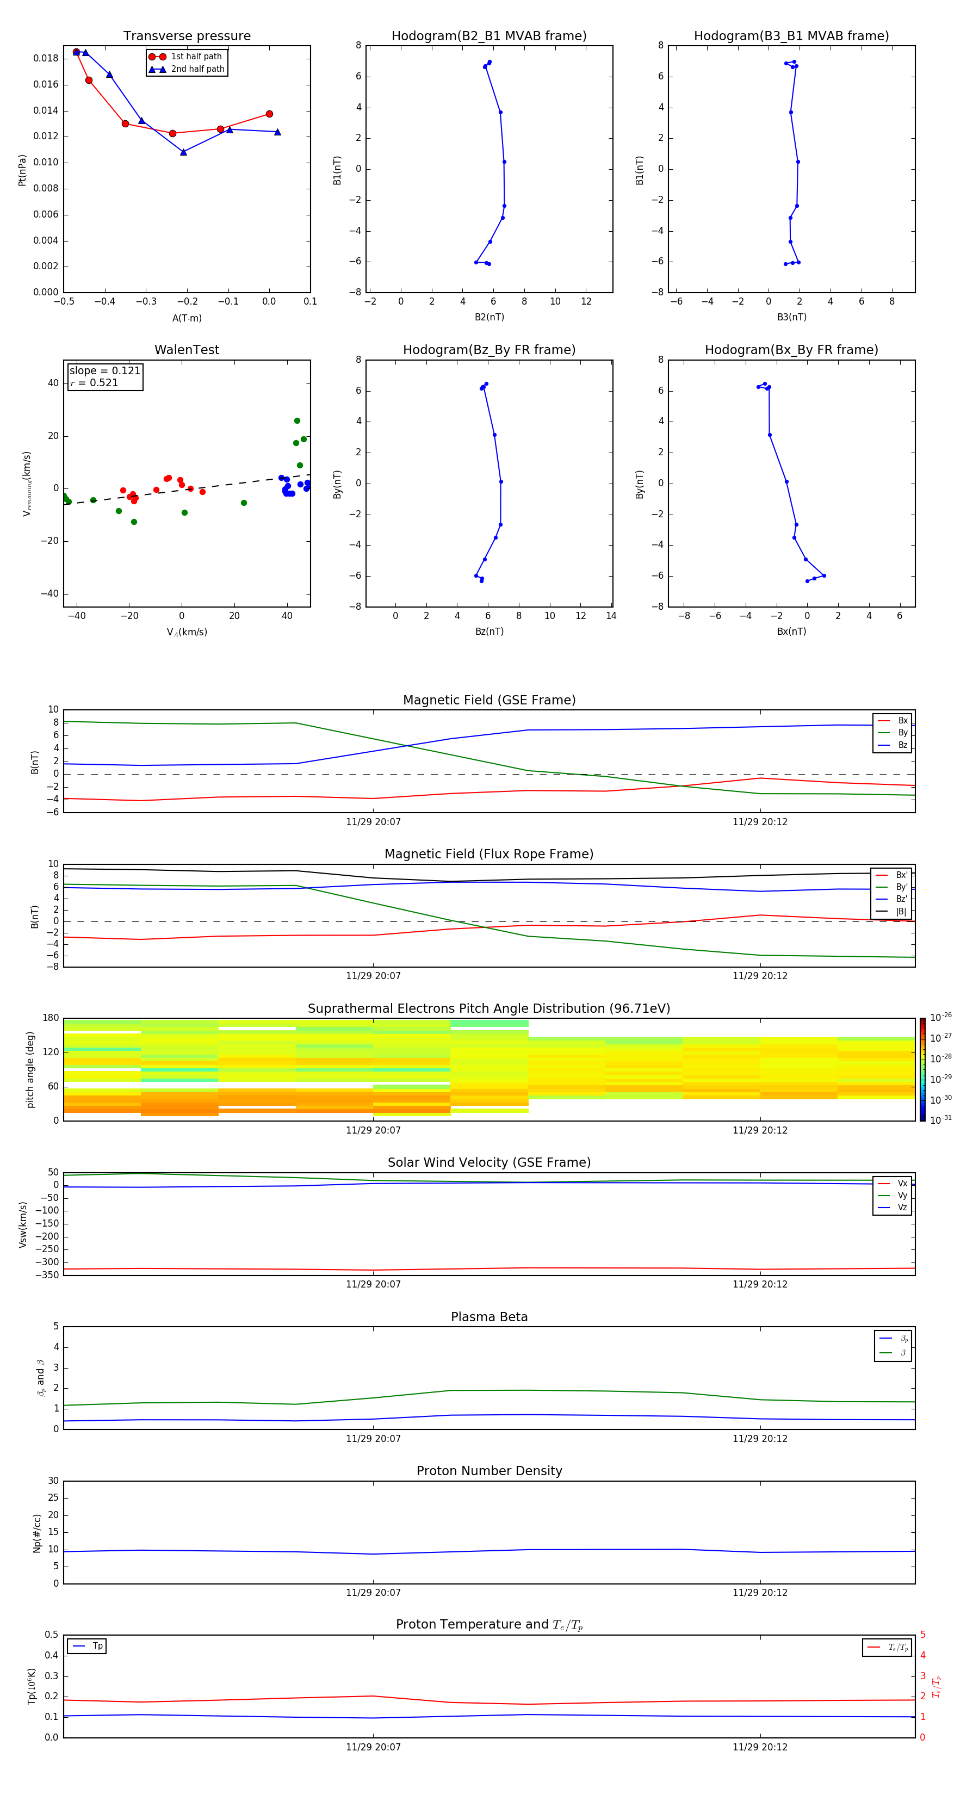Click the 'VA(km/s)' axis label
This screenshot has width=979, height=1795.
[x=187, y=633]
